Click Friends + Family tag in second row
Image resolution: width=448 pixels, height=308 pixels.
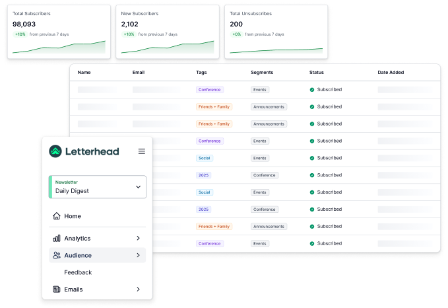tap(214, 107)
